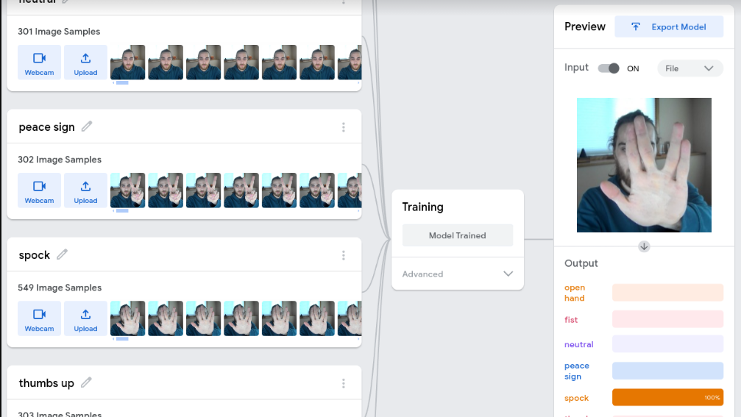Image resolution: width=741 pixels, height=417 pixels.
Task: Click the Upload button in spock class
Action: click(85, 318)
